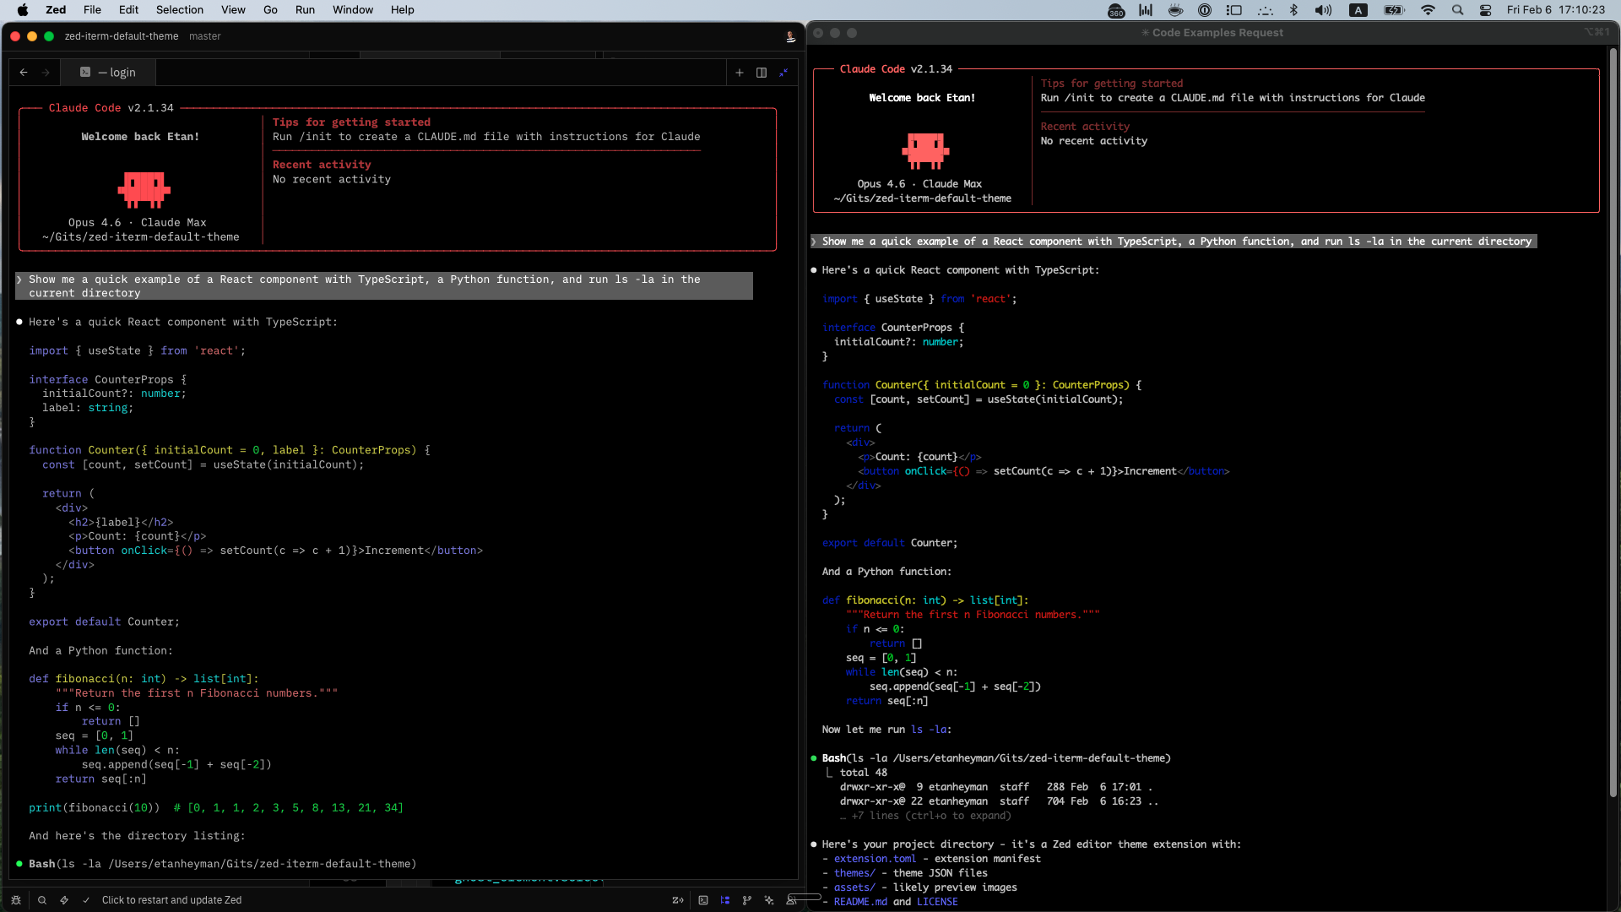Click the date and time in menu bar

coord(1556,10)
